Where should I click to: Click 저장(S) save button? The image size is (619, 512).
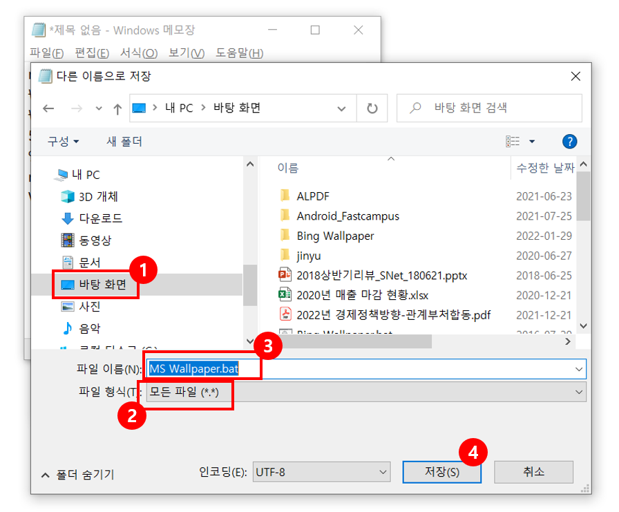click(441, 472)
